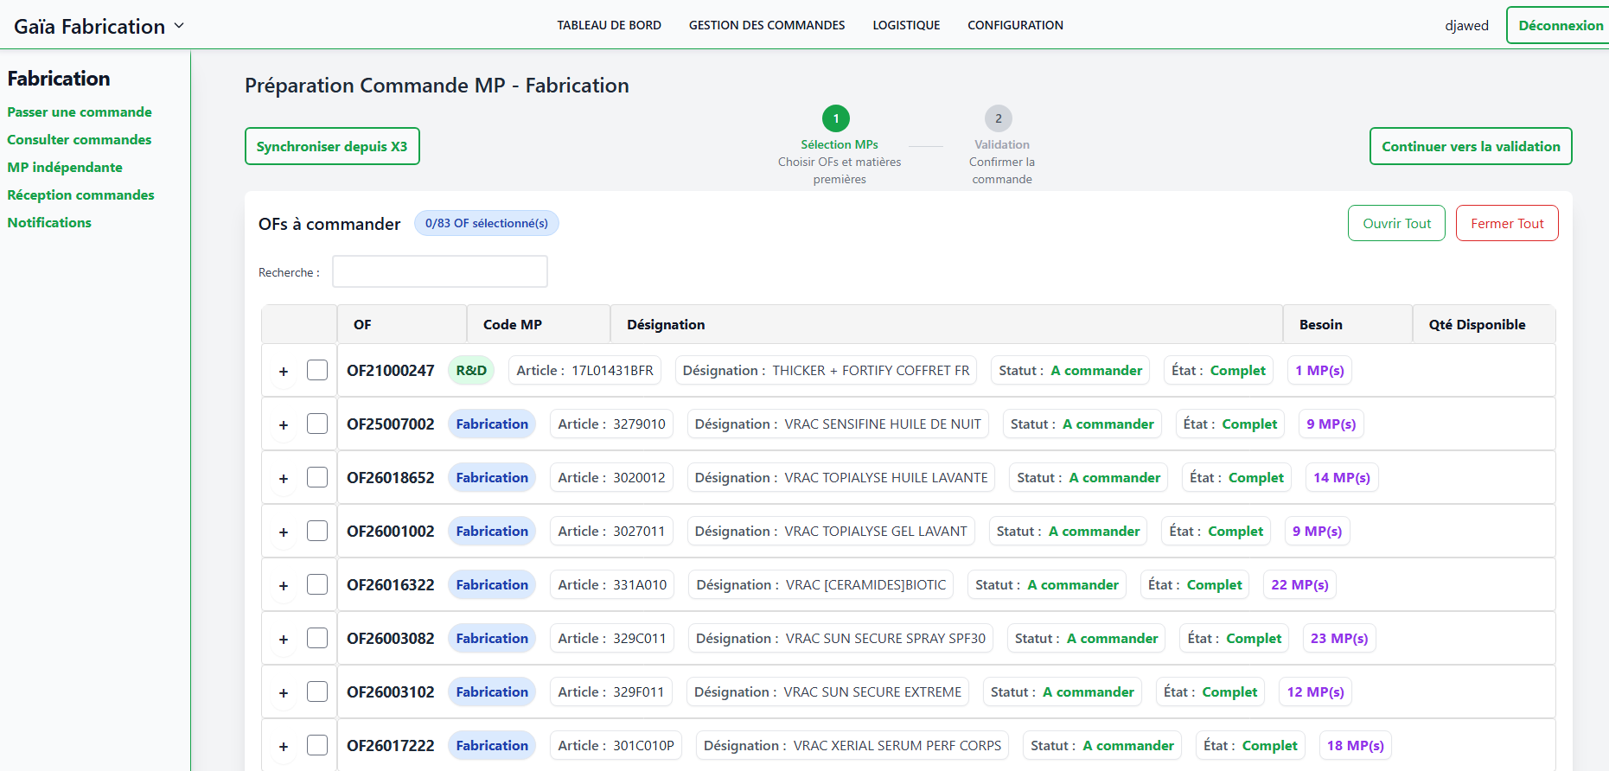Expand row OF26016322 with plus icon

click(284, 586)
